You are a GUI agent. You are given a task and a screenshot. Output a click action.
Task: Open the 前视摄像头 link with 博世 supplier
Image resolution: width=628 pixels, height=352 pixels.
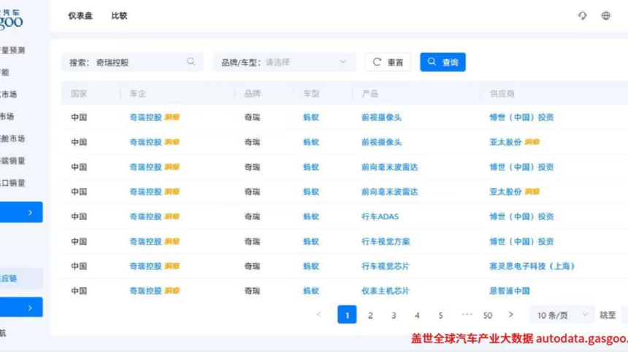tap(381, 117)
